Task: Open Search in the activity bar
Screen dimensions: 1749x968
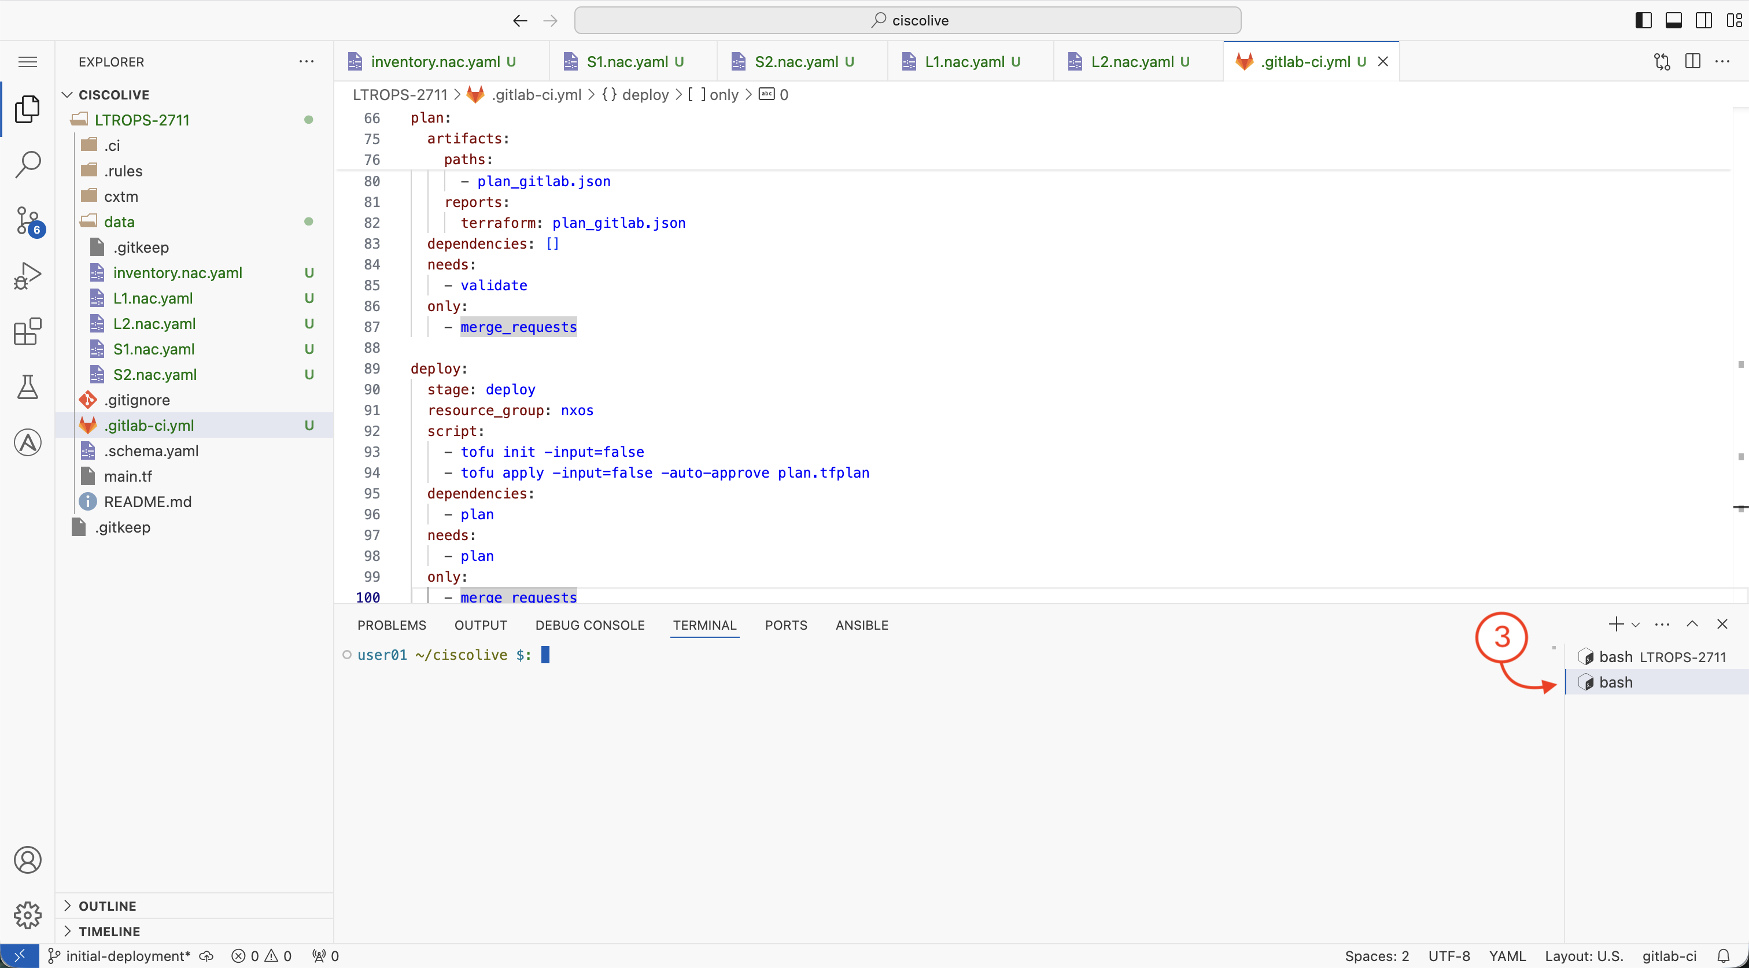Action: click(x=28, y=165)
